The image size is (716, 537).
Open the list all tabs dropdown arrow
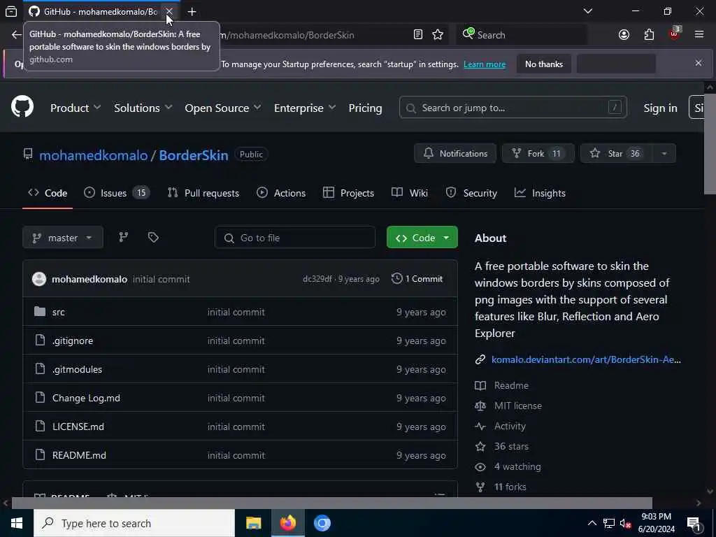[588, 11]
